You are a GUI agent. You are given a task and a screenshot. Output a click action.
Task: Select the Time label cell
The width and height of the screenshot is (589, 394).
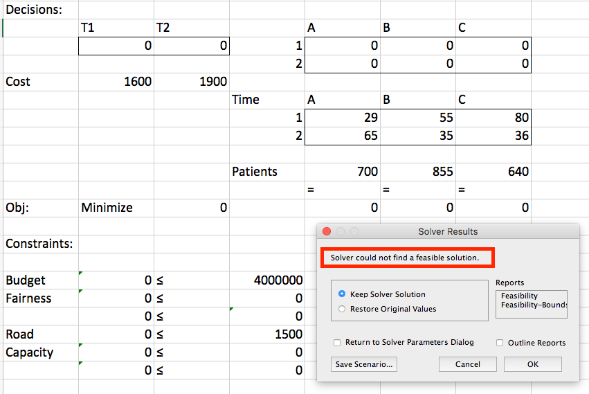coord(267,100)
